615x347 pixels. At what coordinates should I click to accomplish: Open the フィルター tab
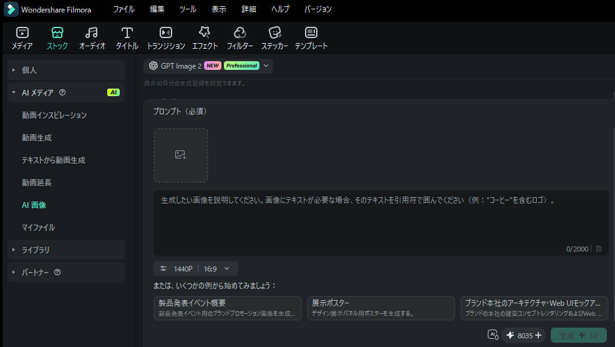pyautogui.click(x=240, y=39)
